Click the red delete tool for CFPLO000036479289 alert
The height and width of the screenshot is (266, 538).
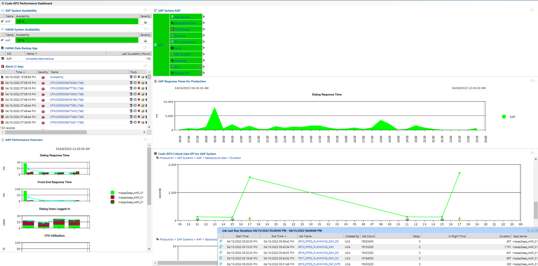click(x=139, y=83)
